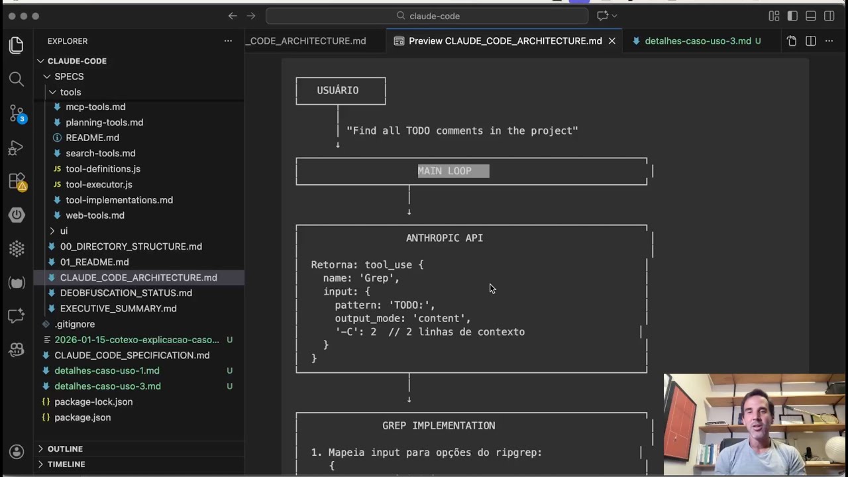Collapse the SPECS folder
Image resolution: width=848 pixels, height=477 pixels.
47,76
